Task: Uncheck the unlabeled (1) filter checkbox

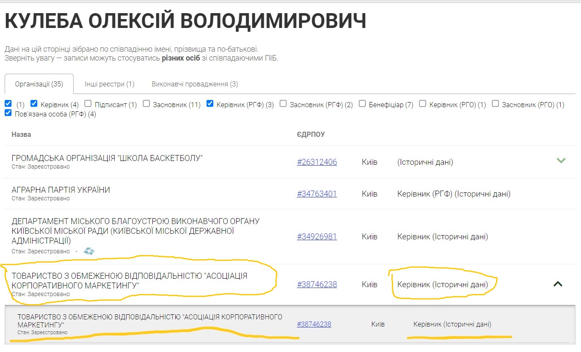Action: pos(8,104)
